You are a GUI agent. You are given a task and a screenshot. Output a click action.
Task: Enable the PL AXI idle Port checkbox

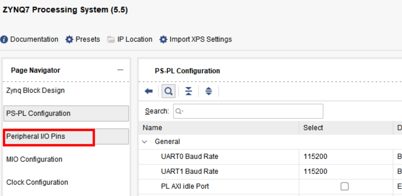coord(344,186)
